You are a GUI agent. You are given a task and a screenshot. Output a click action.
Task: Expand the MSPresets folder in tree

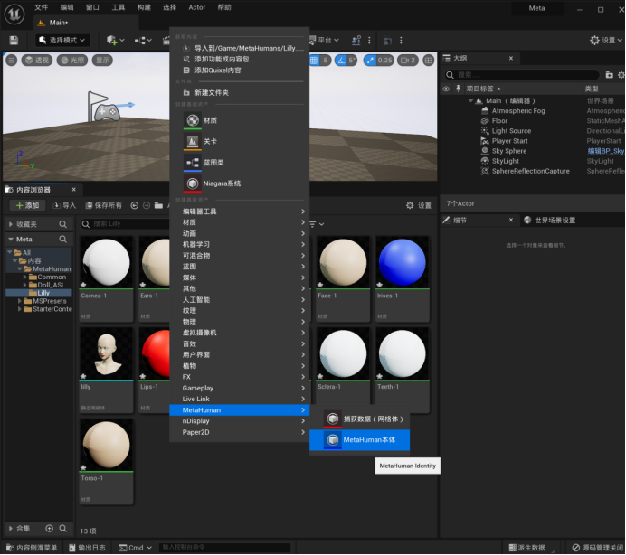point(20,301)
